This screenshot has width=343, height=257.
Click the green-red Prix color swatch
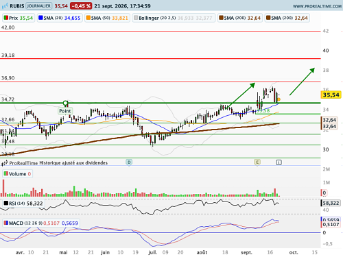tap(6, 18)
